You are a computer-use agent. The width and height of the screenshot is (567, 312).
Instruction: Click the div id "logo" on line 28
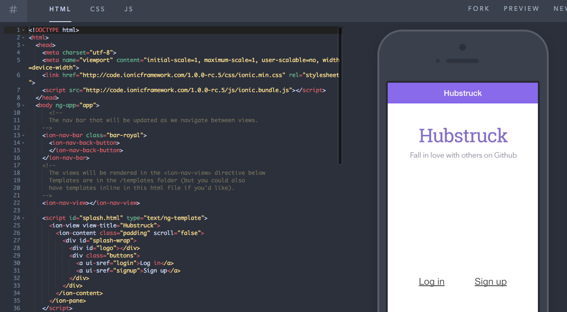click(x=105, y=248)
